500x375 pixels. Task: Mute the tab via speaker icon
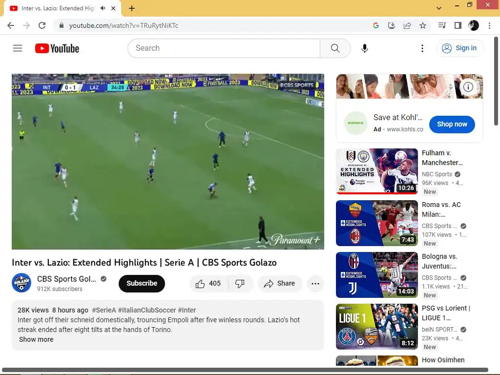[103, 8]
